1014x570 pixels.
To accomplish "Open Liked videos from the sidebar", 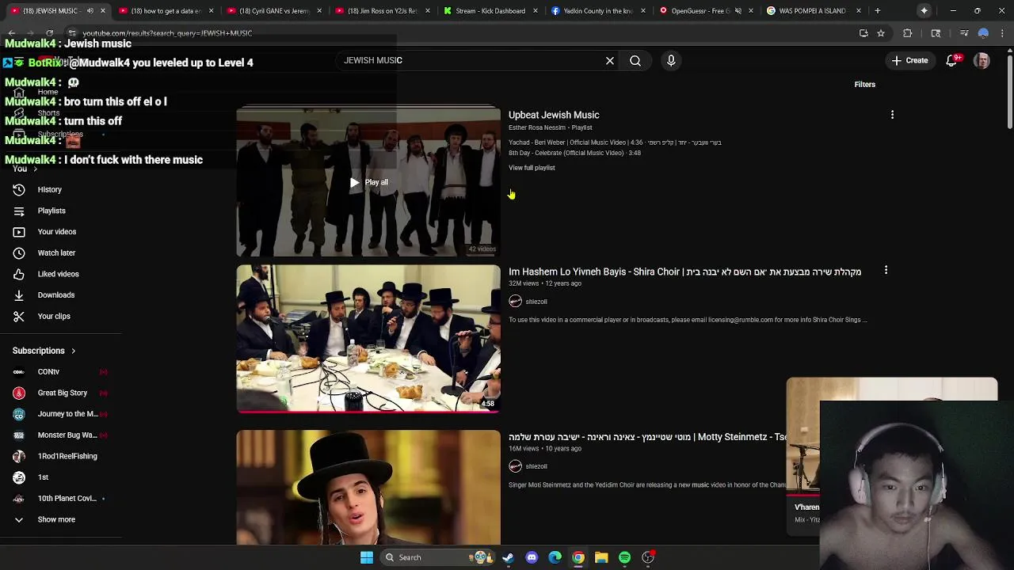I will (58, 274).
